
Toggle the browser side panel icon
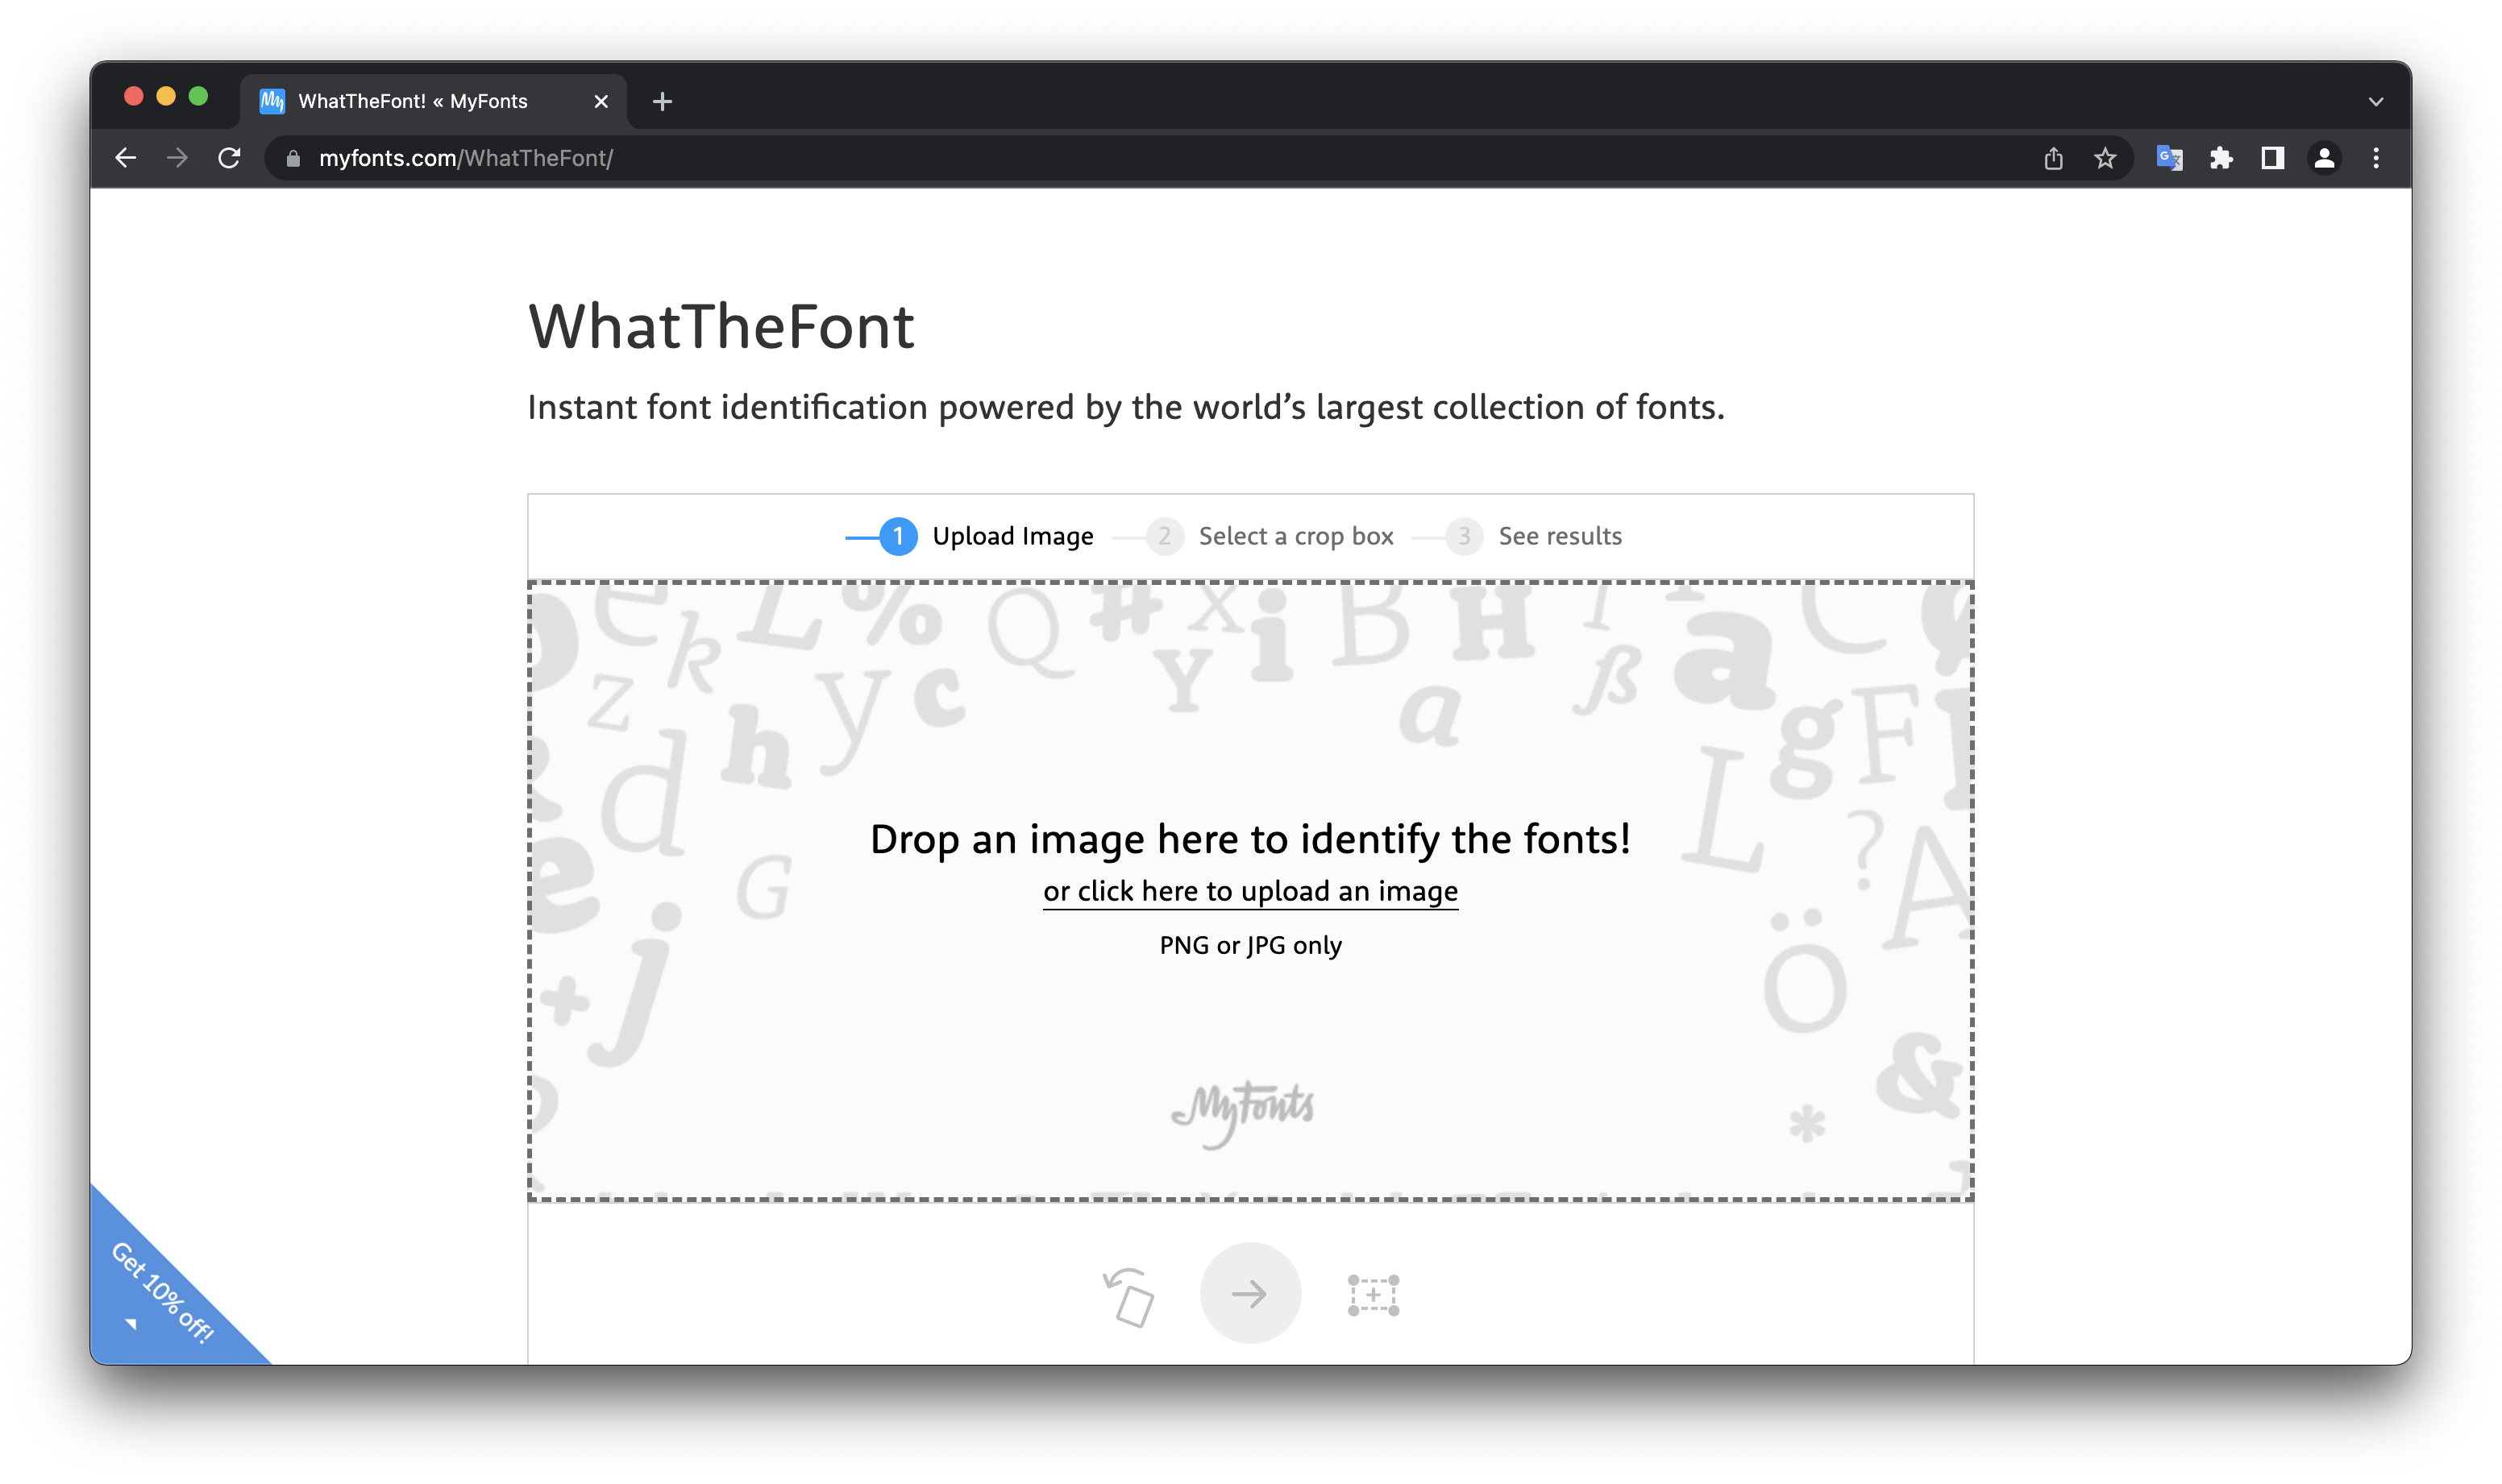pyautogui.click(x=2272, y=158)
